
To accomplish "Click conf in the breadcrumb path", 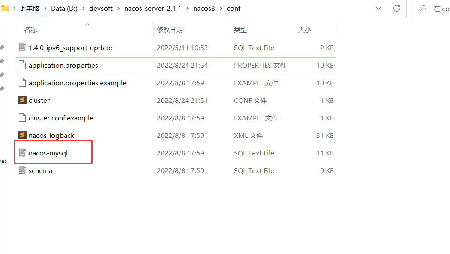I will click(x=234, y=9).
